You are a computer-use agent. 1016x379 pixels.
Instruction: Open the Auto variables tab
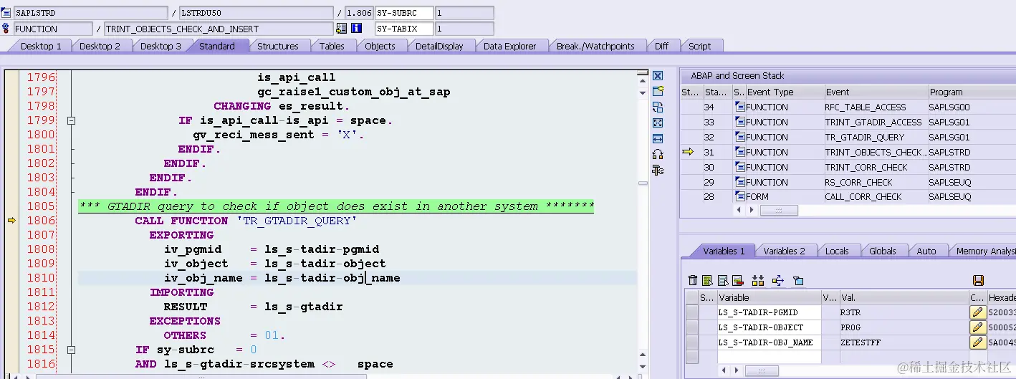[x=926, y=251]
